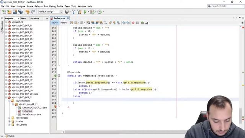Screen dimensions: 245x138
Task: Open the Profile Project dropdown arrow
Action: coord(103,12)
